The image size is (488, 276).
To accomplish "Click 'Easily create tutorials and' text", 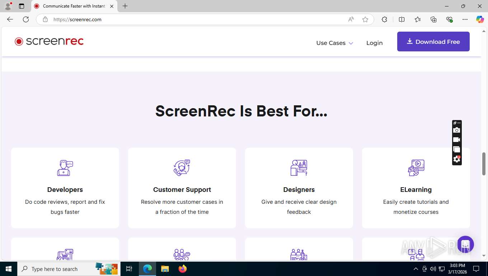I will [416, 202].
